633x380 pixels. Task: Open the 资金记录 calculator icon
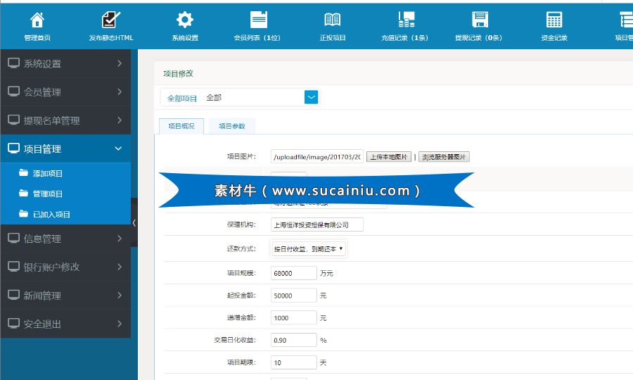pyautogui.click(x=554, y=20)
